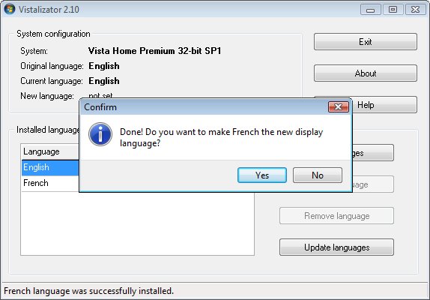Click the greyed-out button ending in 'uage'

pyautogui.click(x=373, y=184)
